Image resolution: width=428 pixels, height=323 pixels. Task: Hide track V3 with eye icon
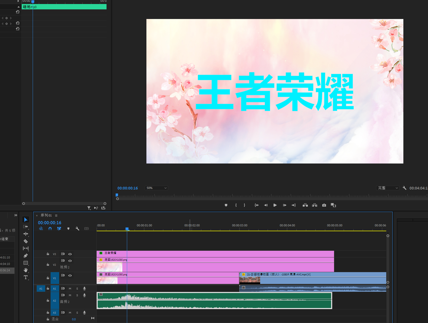[x=70, y=254]
